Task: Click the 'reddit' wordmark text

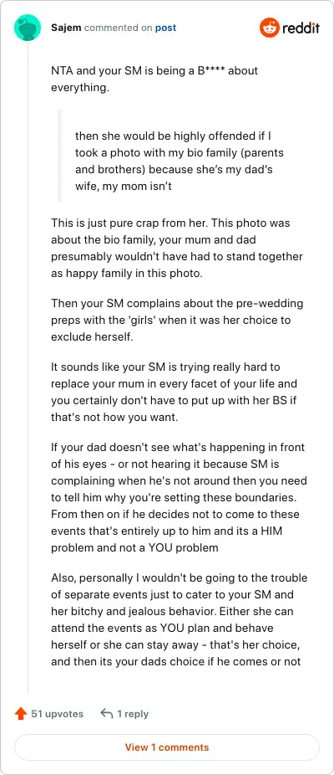Action: (x=301, y=28)
